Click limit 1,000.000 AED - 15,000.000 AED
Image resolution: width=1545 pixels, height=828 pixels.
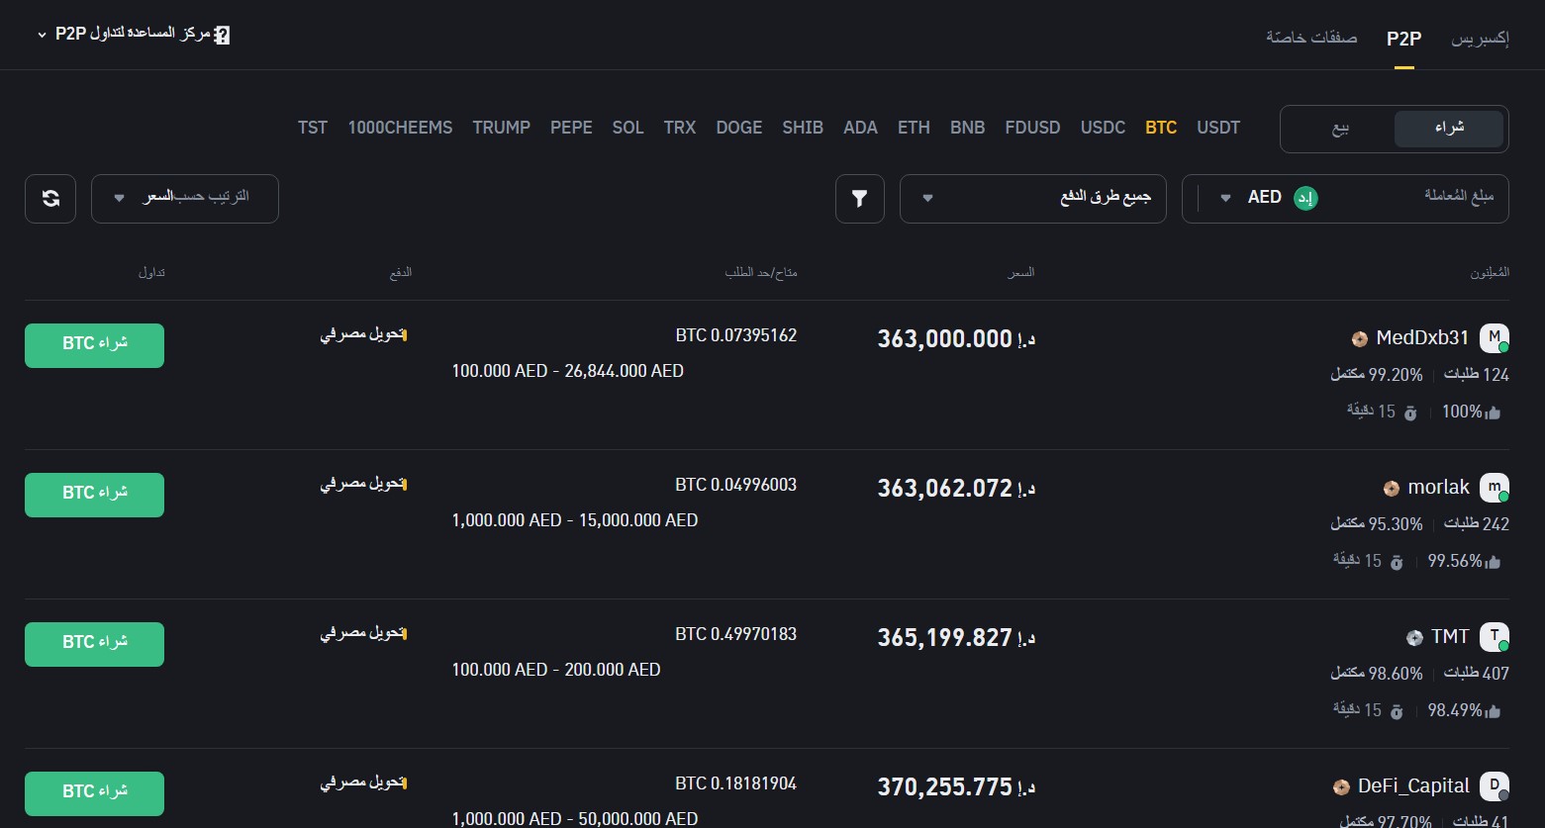(575, 520)
